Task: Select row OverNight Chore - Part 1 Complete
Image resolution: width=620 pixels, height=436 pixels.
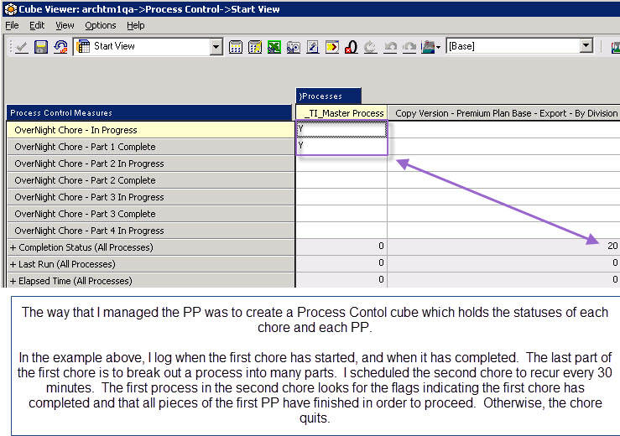Action: tap(151, 147)
